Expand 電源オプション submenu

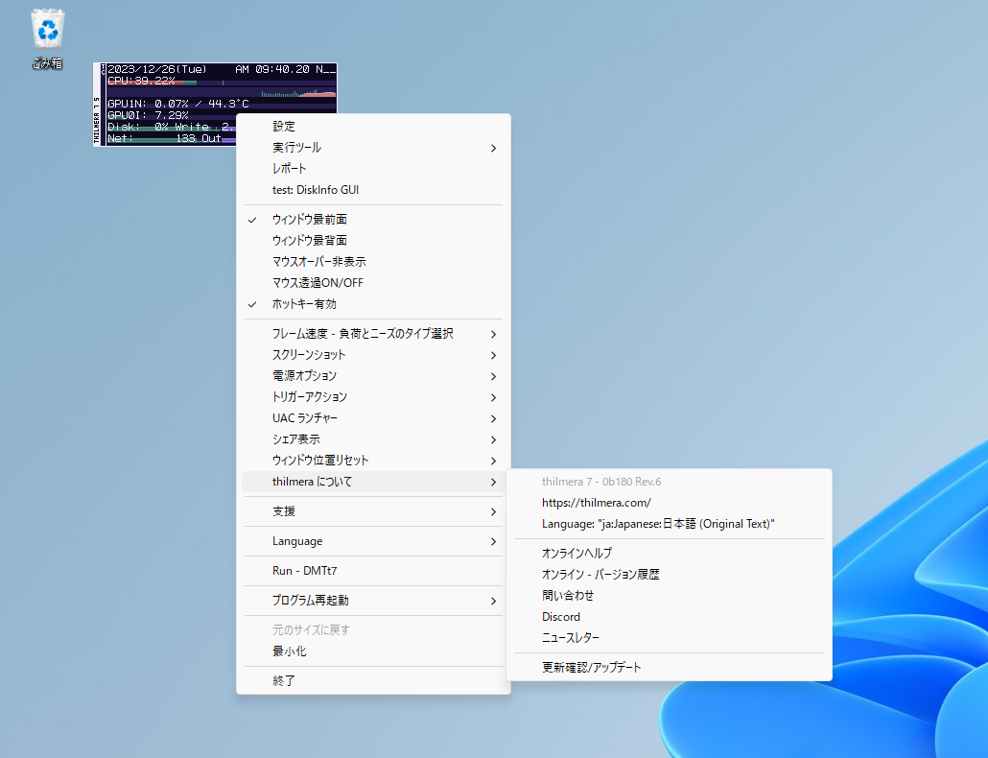coord(373,375)
